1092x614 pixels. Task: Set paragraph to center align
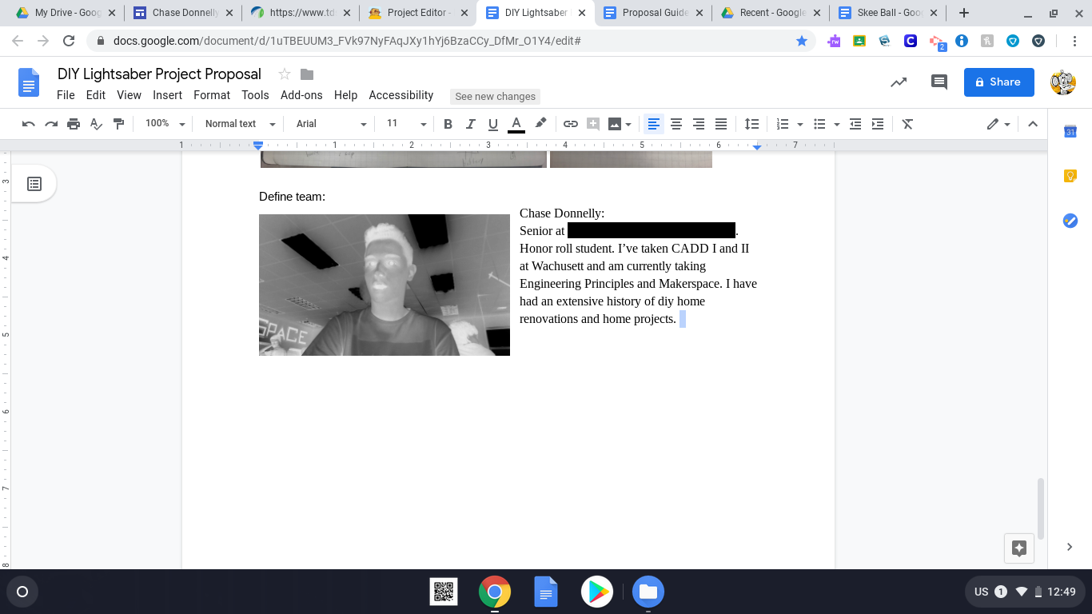[676, 124]
